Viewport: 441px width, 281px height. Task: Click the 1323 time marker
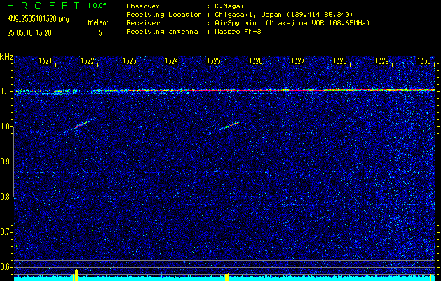coord(130,61)
